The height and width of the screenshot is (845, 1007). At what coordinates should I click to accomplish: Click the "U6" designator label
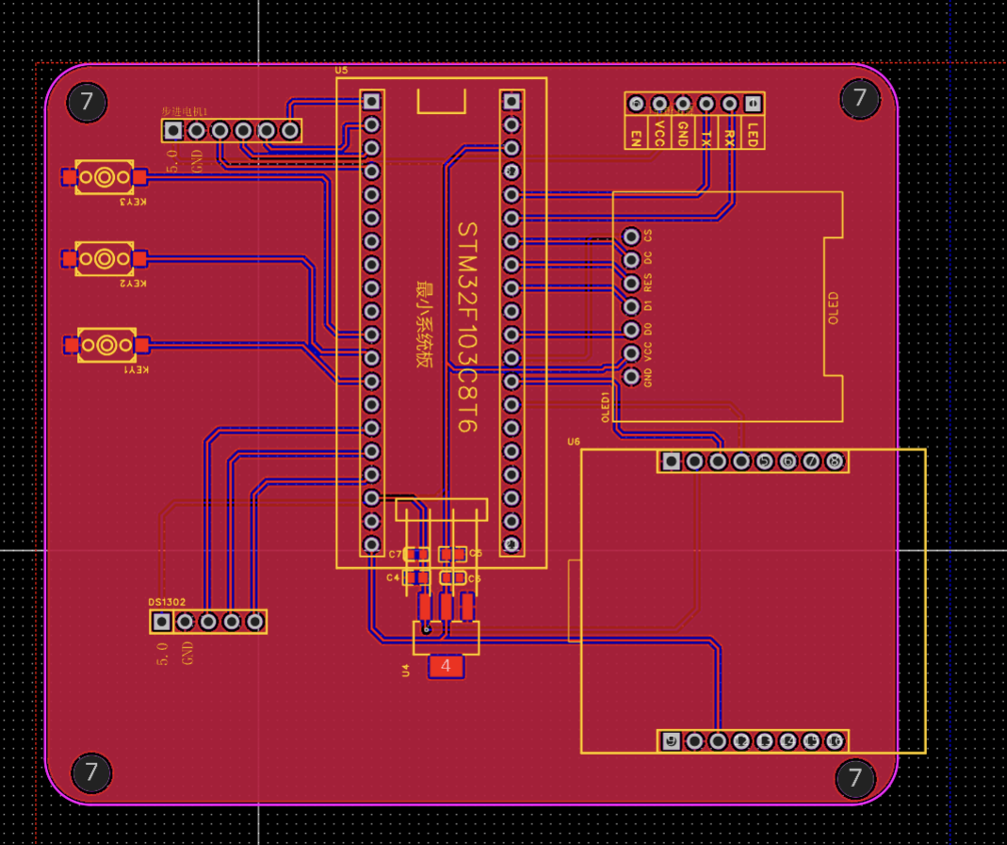(574, 442)
